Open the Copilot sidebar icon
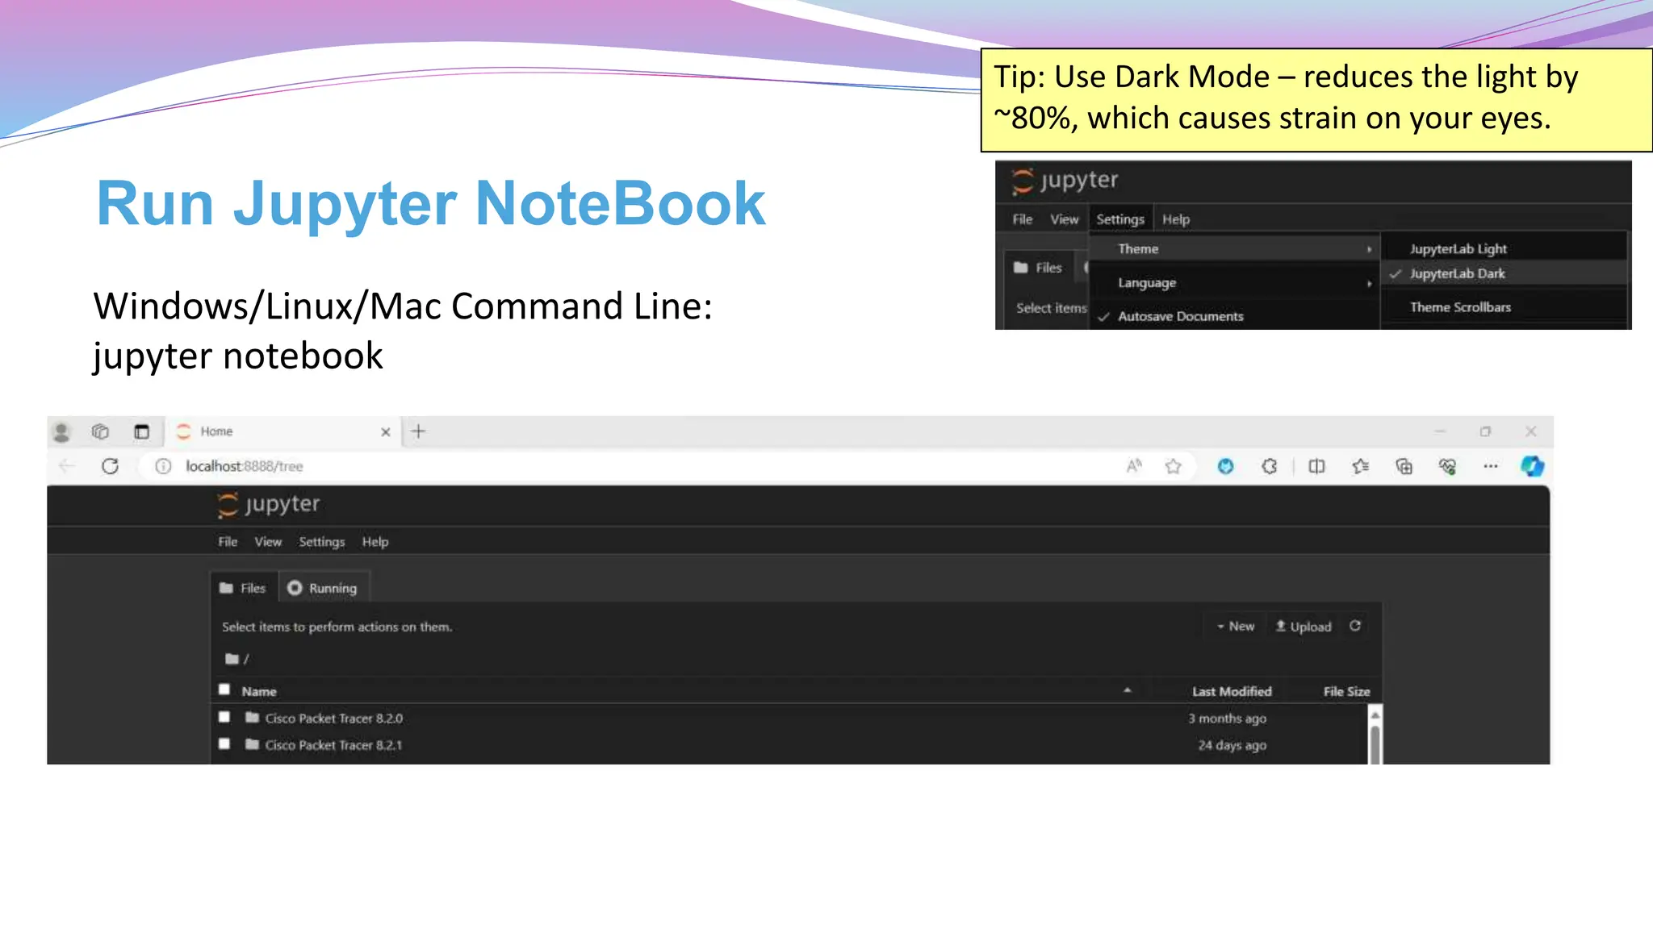 coord(1532,466)
